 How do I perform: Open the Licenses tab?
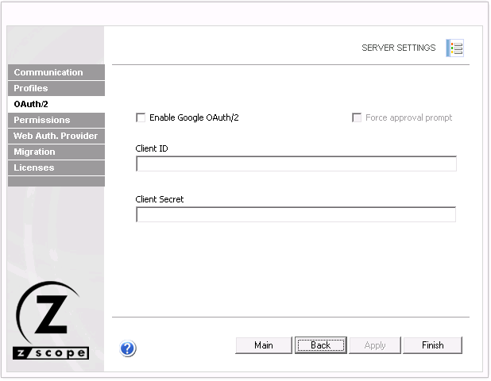pyautogui.click(x=56, y=167)
